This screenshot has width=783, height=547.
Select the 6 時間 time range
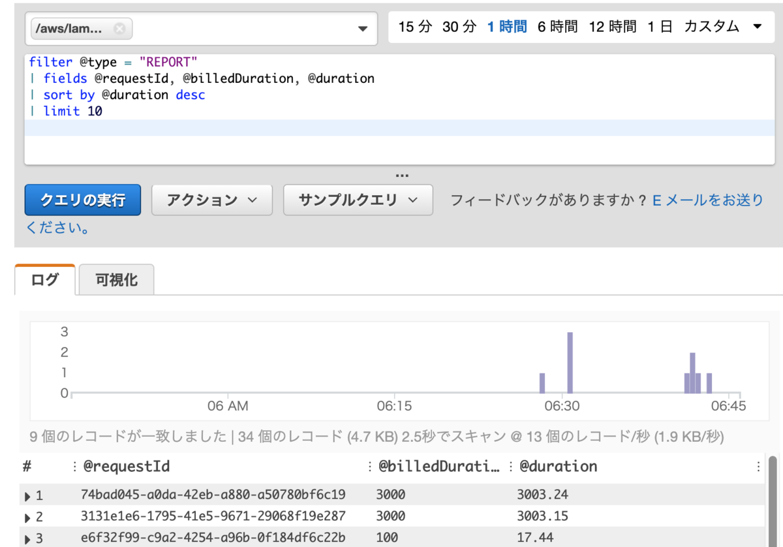pyautogui.click(x=558, y=27)
